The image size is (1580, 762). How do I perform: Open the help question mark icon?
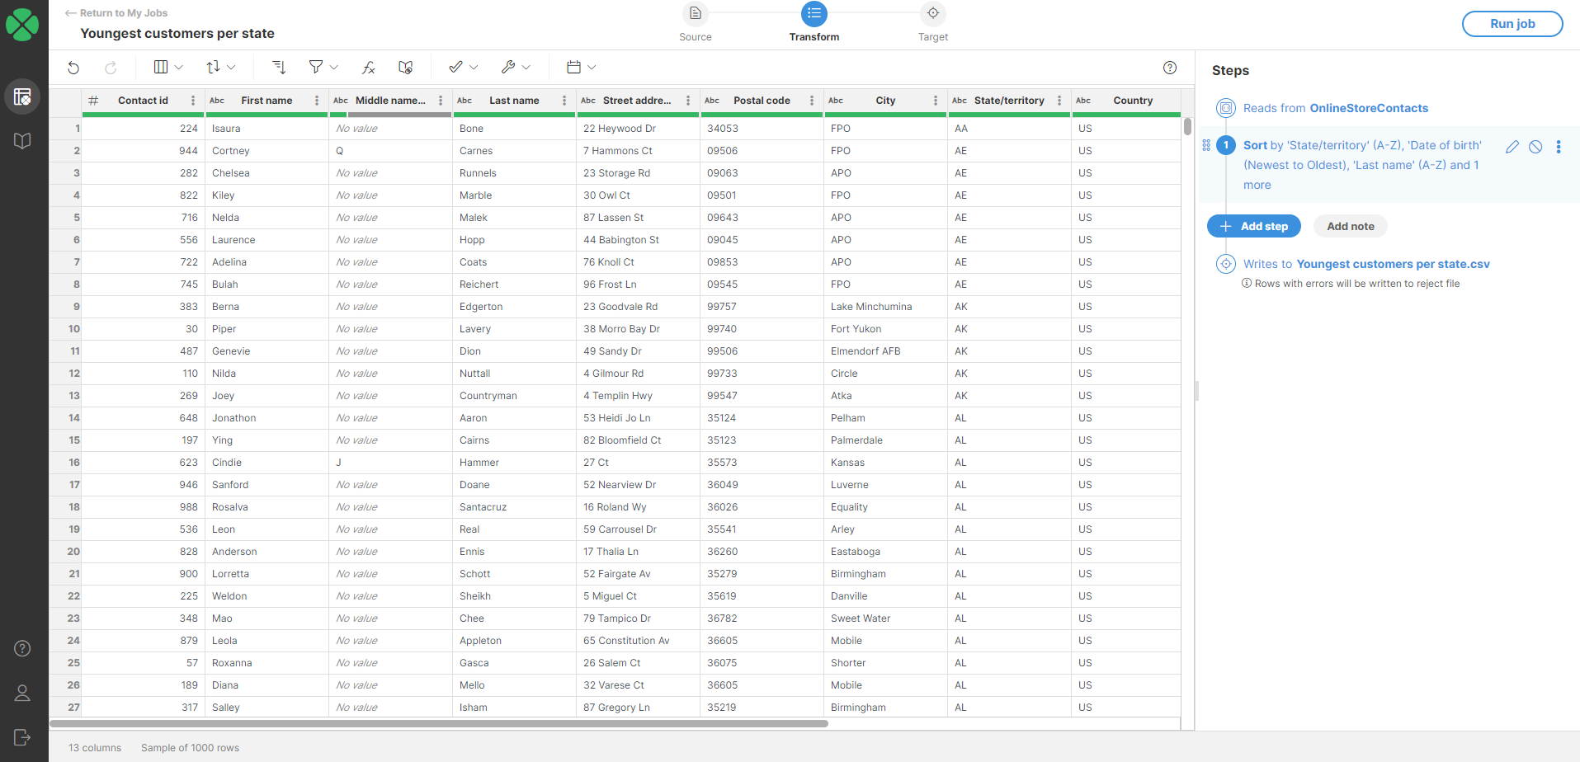(x=1170, y=68)
